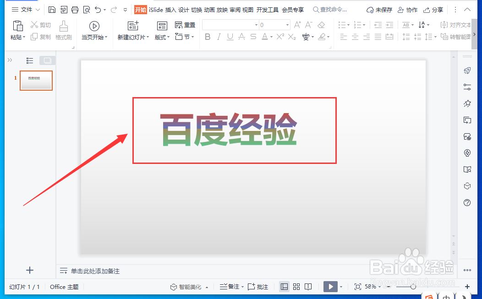
Task: Open the settings sliders icon in sidebar
Action: 467,87
